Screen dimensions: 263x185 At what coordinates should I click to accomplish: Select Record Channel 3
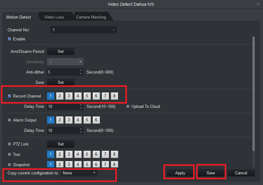click(x=69, y=96)
